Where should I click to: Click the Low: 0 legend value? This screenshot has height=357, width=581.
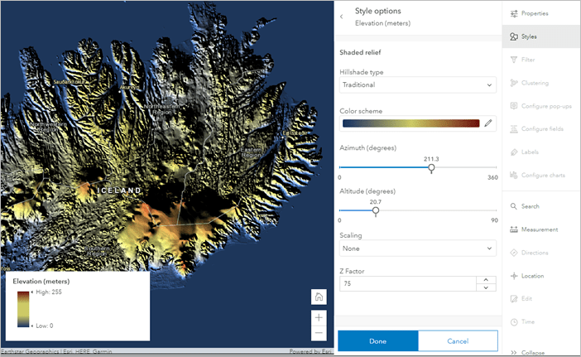45,326
